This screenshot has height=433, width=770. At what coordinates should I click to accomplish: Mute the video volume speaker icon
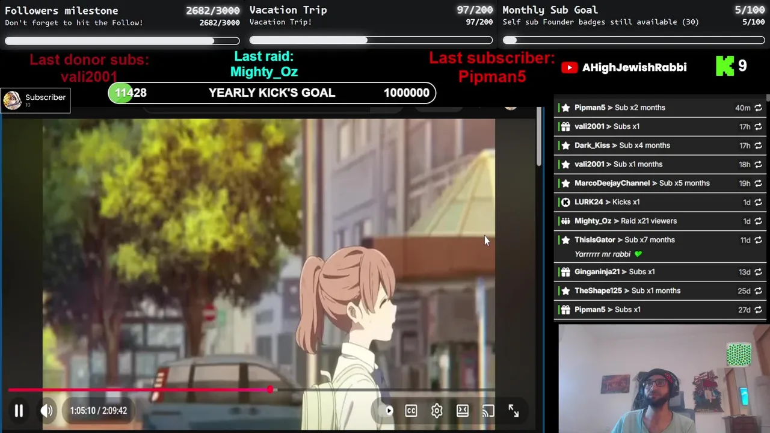(46, 411)
